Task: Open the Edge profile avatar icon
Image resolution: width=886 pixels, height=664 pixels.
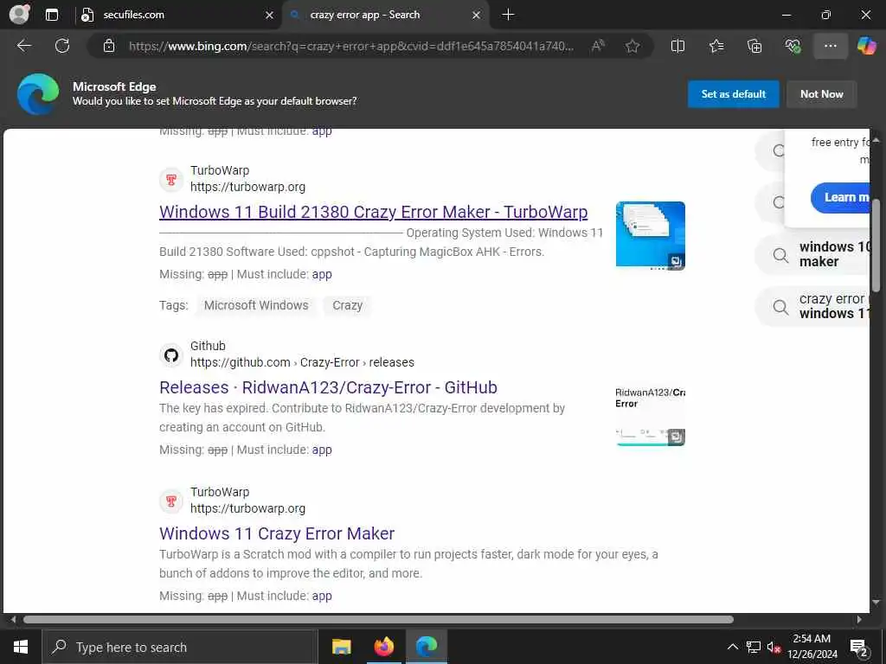Action: [19, 15]
